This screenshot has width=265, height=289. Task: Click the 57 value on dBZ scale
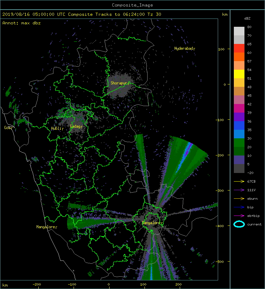coord(249,61)
